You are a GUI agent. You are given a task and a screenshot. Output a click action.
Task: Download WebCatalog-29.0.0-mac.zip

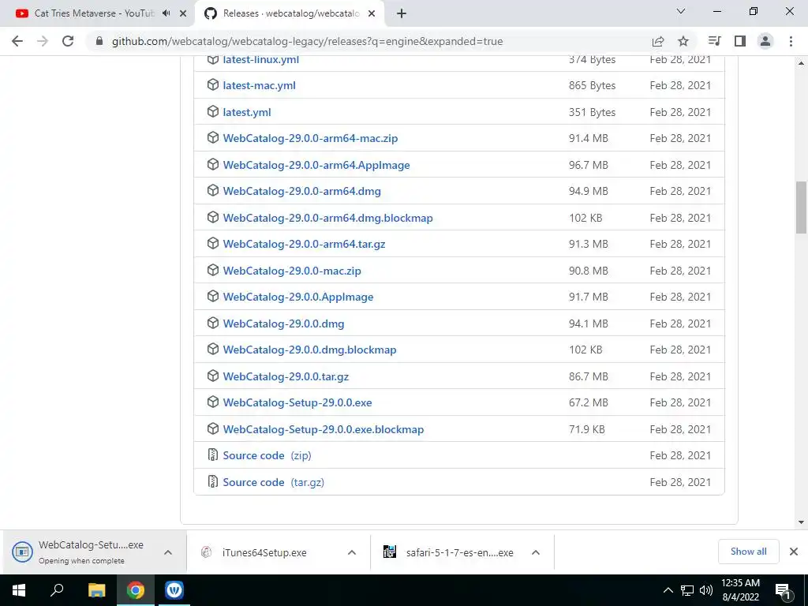click(292, 271)
